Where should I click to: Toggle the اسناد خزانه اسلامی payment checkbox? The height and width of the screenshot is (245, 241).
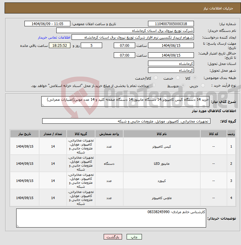pyautogui.click(x=153, y=85)
